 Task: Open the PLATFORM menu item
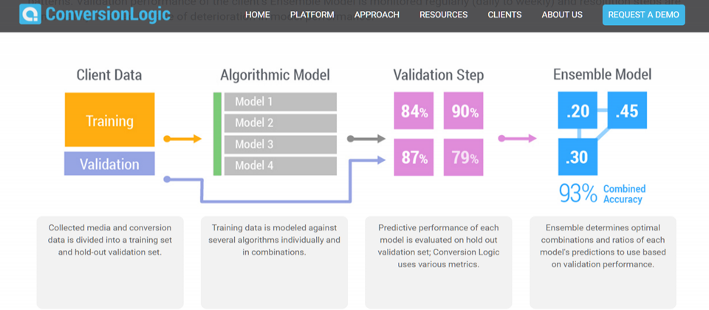pyautogui.click(x=312, y=15)
